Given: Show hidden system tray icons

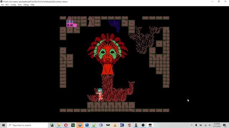Looking at the screenshot, I should coord(192,125).
